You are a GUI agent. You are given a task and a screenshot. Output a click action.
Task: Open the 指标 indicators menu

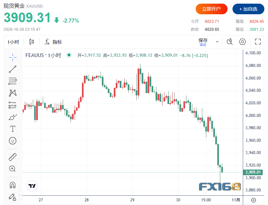53,42
